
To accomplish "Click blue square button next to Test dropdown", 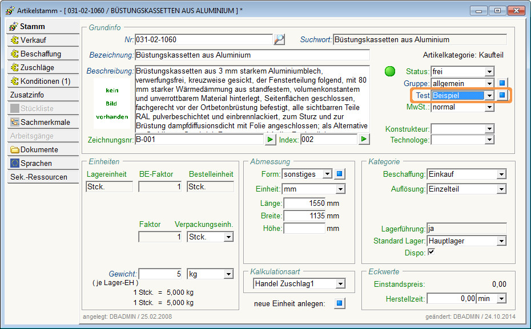I will [x=502, y=95].
